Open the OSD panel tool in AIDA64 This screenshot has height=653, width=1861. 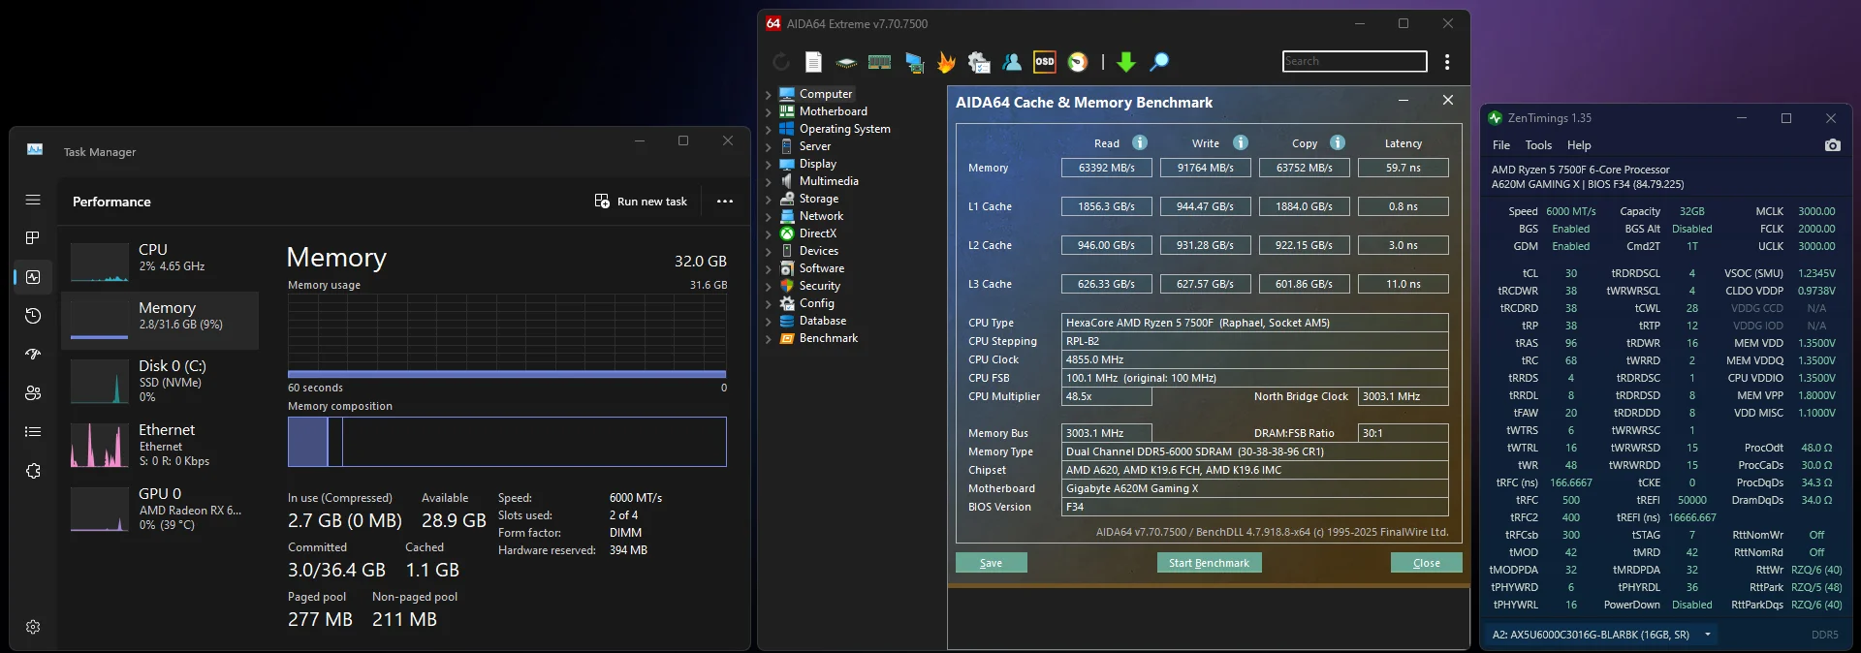tap(1044, 62)
